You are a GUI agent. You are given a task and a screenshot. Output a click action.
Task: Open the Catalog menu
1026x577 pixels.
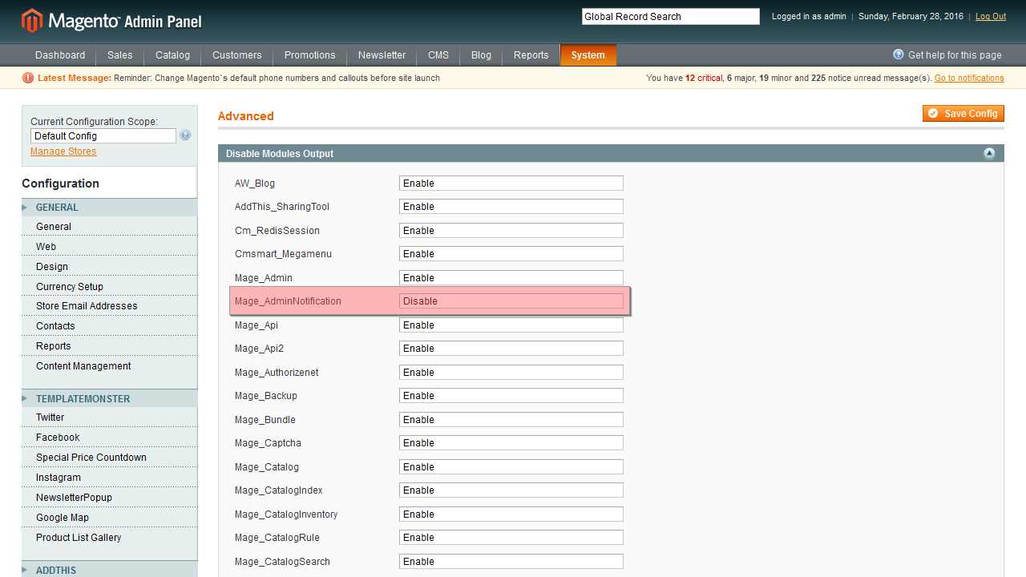click(x=173, y=55)
